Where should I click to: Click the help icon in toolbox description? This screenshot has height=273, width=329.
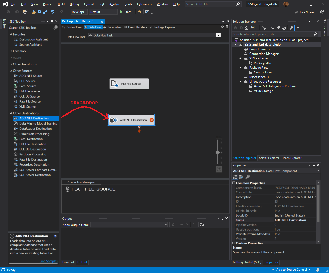[x=55, y=236]
